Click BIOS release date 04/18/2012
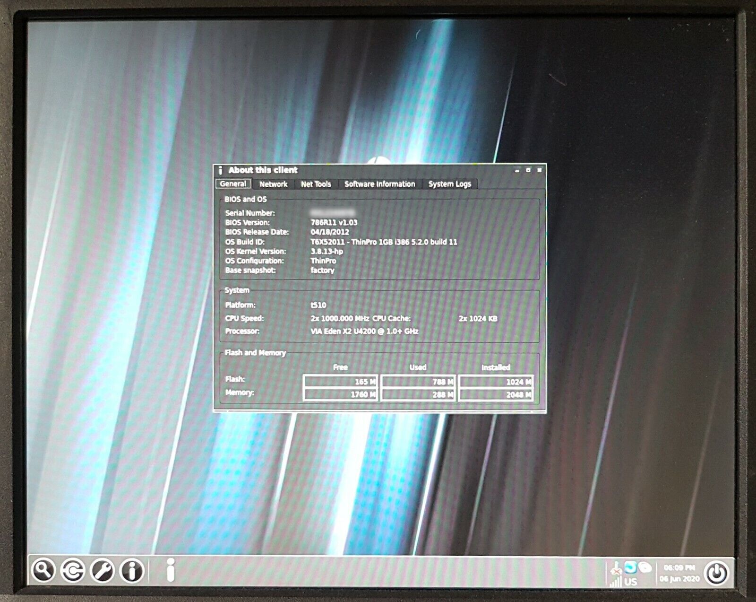The width and height of the screenshot is (756, 602). click(330, 232)
